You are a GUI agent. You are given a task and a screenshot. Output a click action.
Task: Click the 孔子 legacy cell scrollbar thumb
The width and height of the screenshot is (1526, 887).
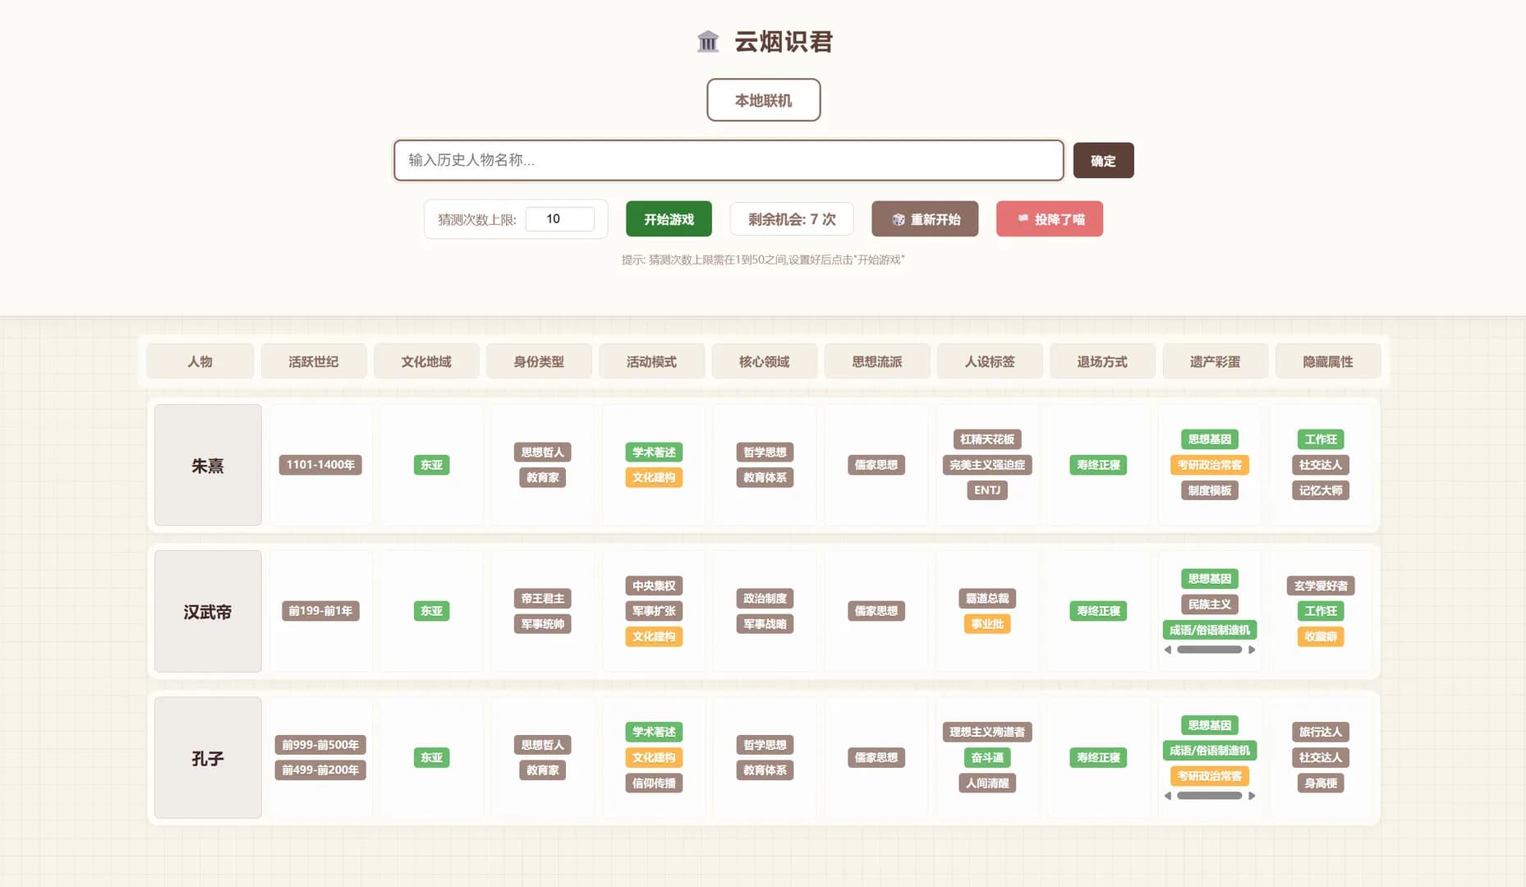[x=1209, y=796]
